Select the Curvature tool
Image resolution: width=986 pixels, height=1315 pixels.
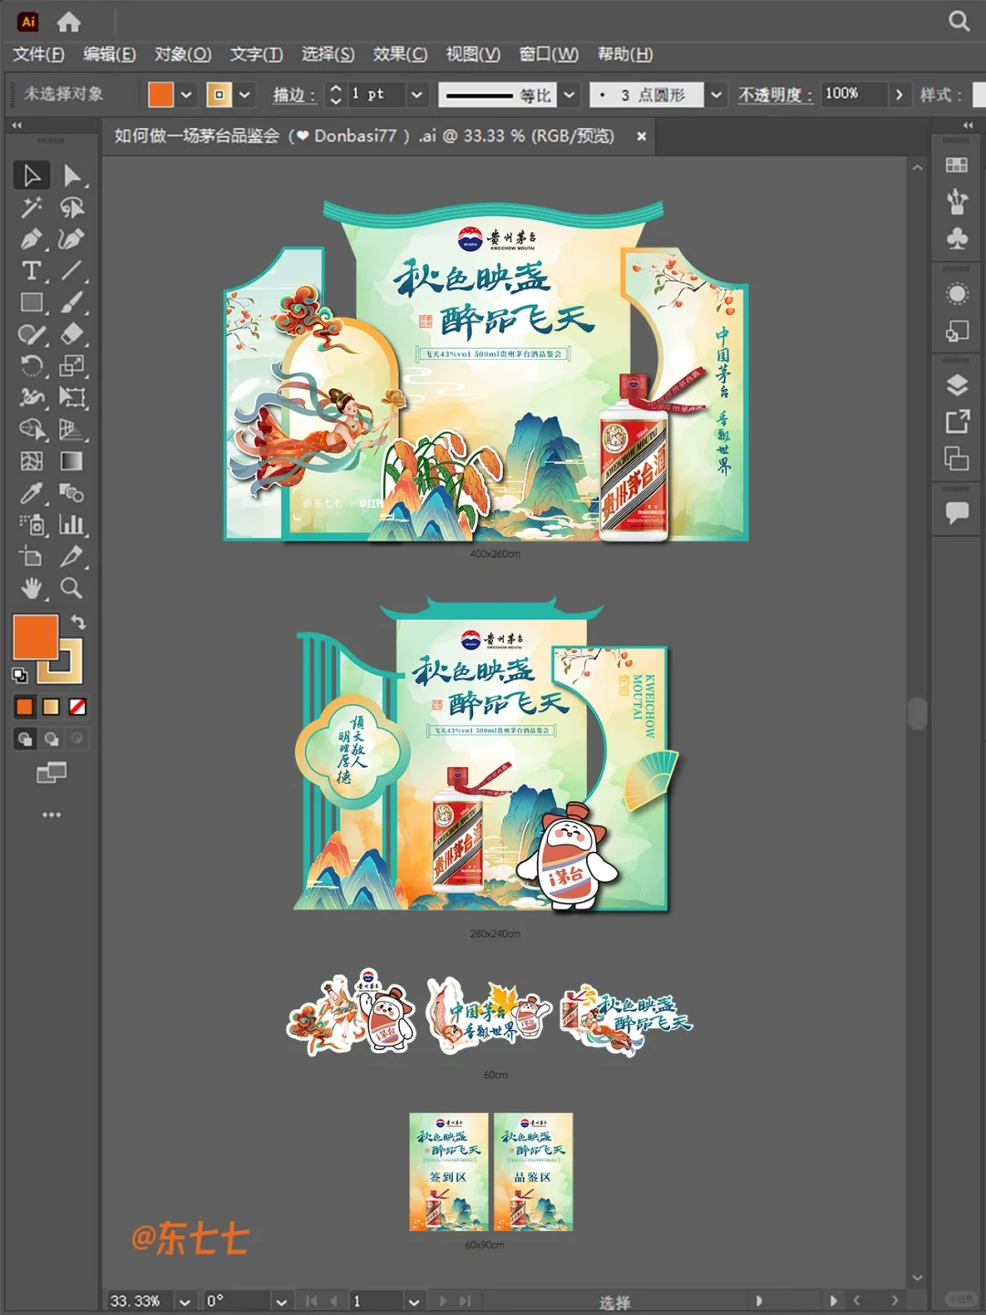pyautogui.click(x=72, y=239)
